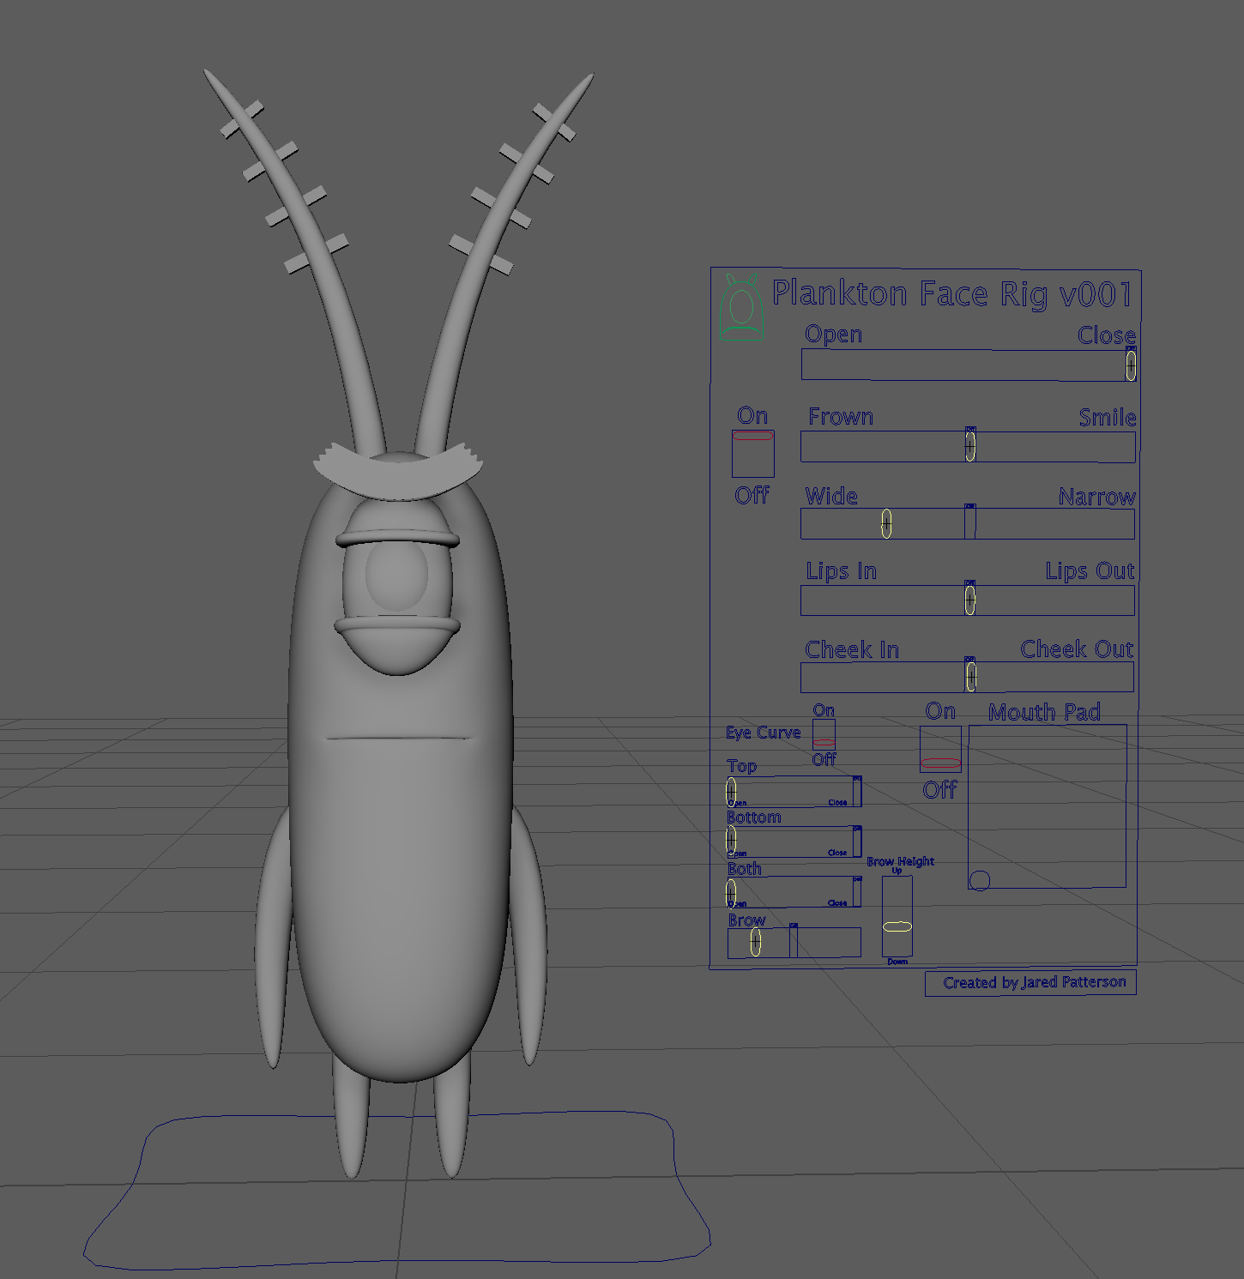Select Plankton's pupil

(396, 576)
